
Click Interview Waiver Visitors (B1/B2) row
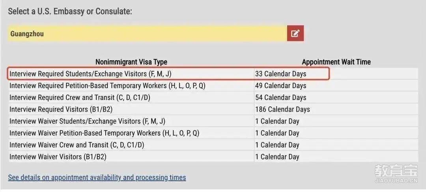point(213,157)
